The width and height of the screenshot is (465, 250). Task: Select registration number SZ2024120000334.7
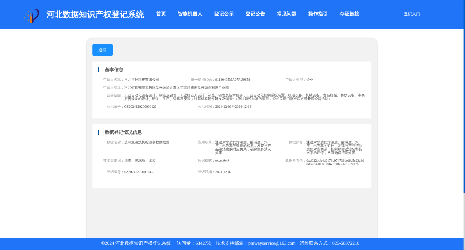(x=139, y=172)
